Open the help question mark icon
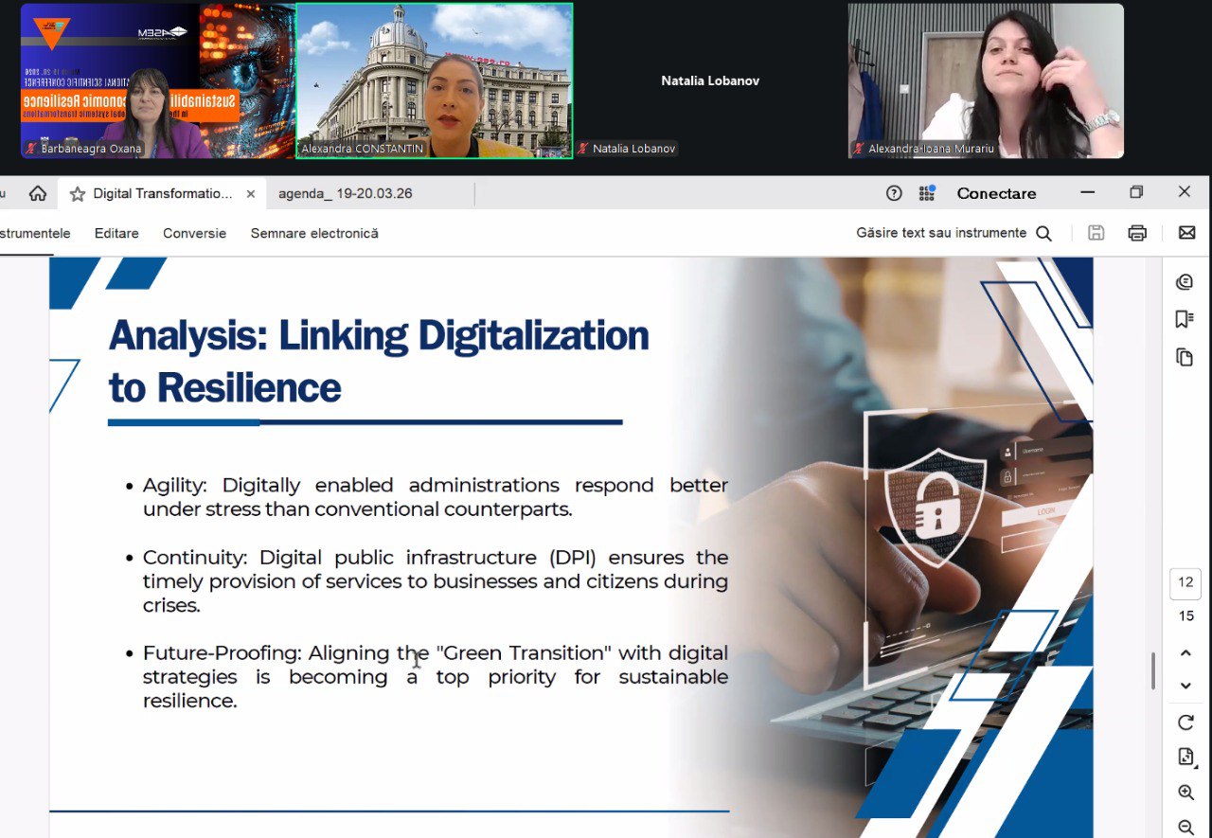The height and width of the screenshot is (838, 1212). pos(894,193)
